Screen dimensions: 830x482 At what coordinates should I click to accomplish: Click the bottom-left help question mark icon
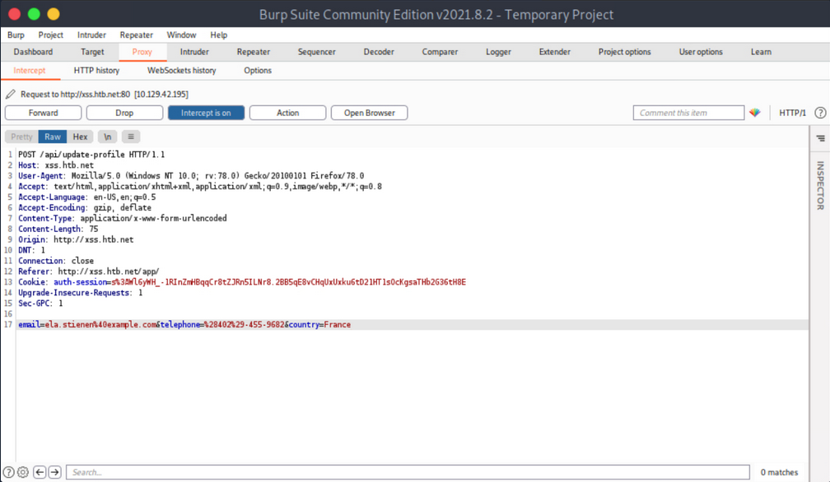[x=8, y=471]
